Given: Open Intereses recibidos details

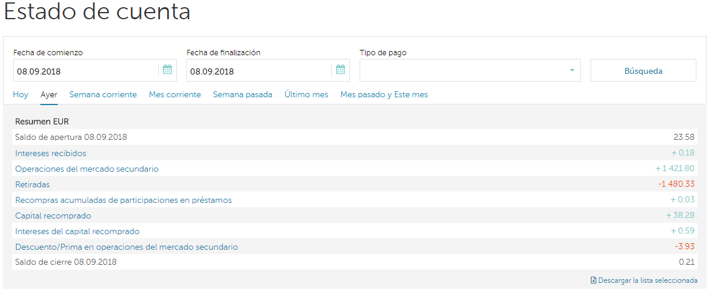Looking at the screenshot, I should (51, 153).
